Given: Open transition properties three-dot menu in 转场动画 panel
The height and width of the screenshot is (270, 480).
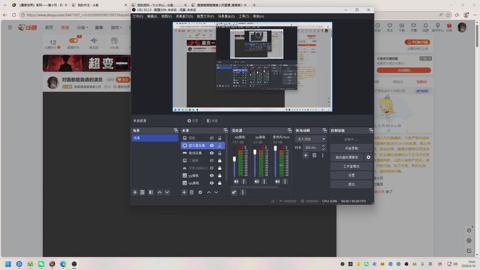Looking at the screenshot, I should click(x=322, y=155).
